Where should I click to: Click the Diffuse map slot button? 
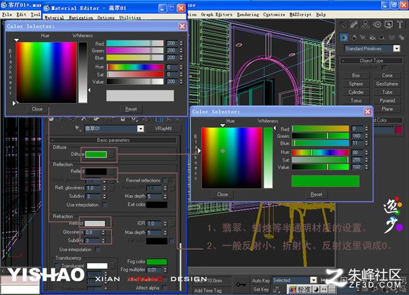coord(111,154)
